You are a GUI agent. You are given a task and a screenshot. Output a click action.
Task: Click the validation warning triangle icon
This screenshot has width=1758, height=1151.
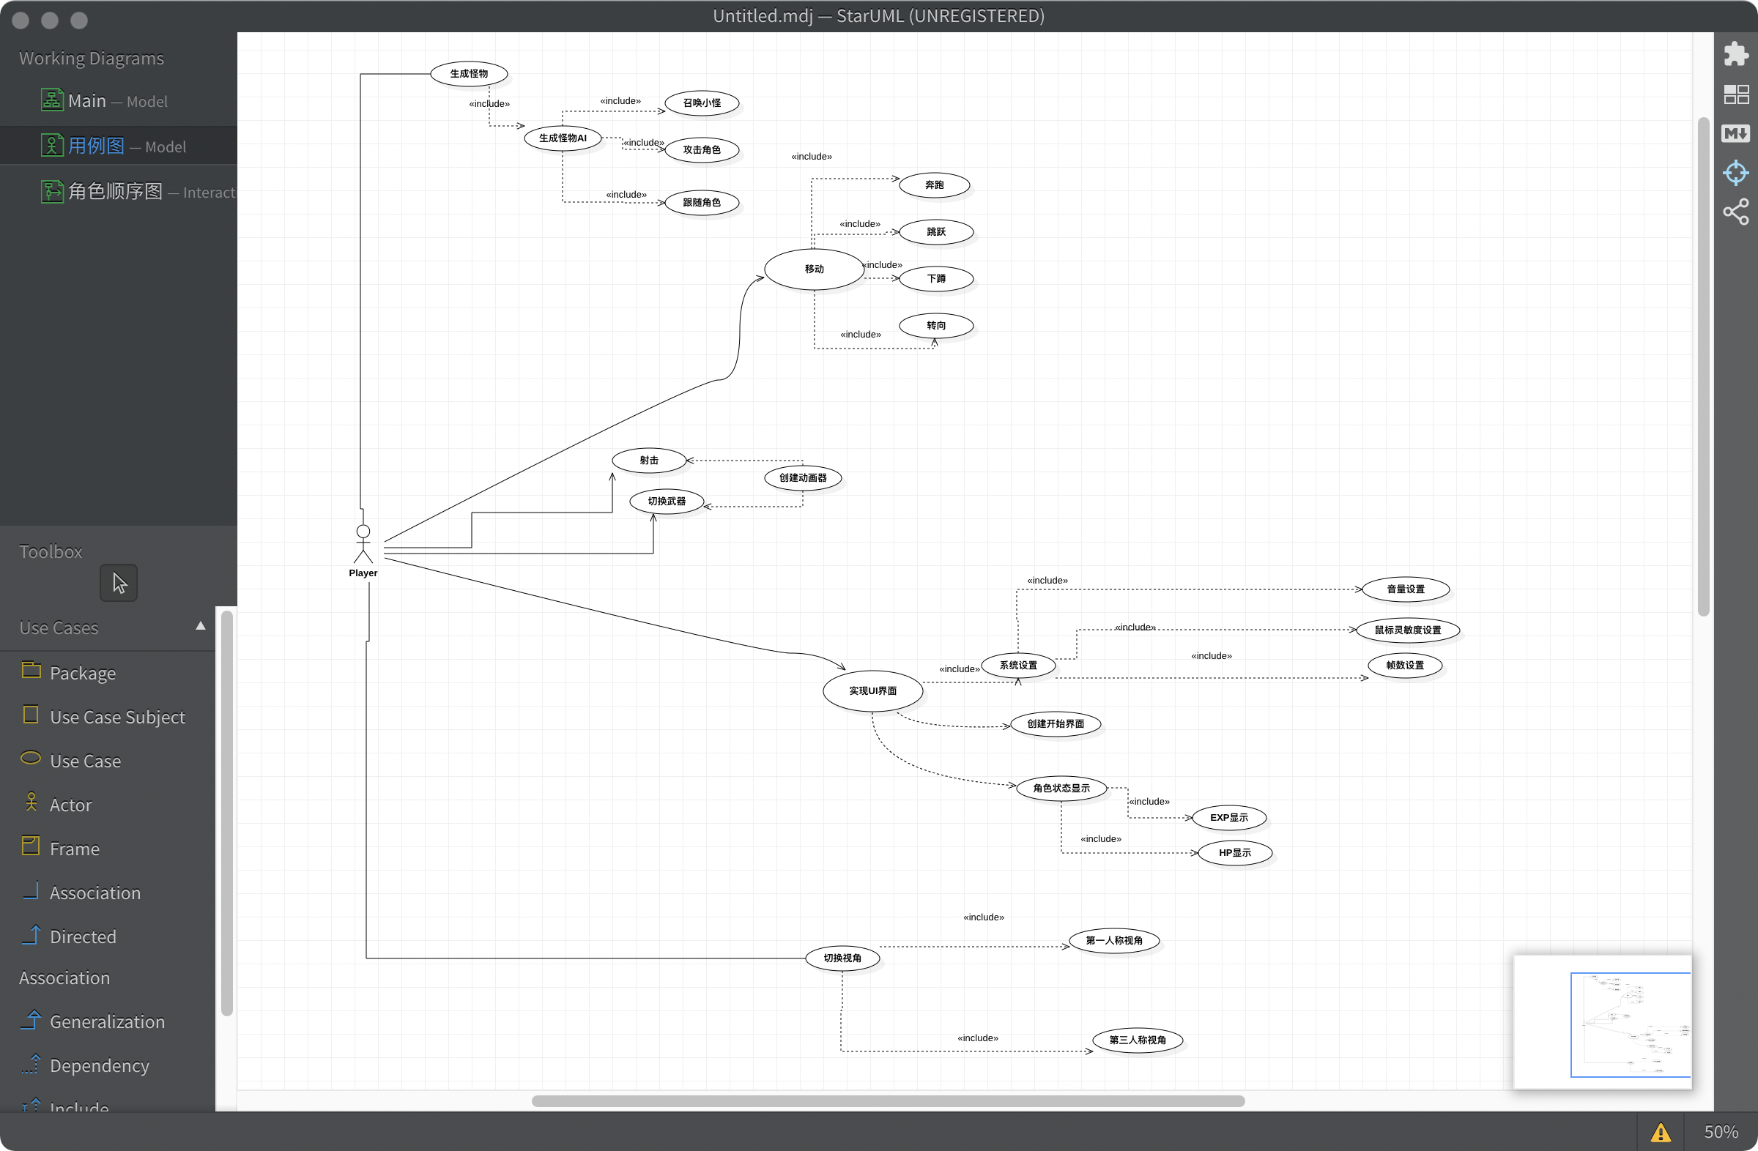[1661, 1132]
